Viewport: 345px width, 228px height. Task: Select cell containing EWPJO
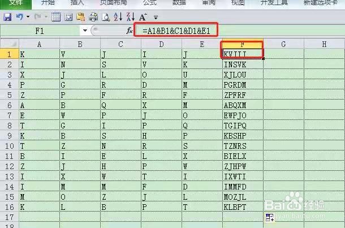click(243, 115)
